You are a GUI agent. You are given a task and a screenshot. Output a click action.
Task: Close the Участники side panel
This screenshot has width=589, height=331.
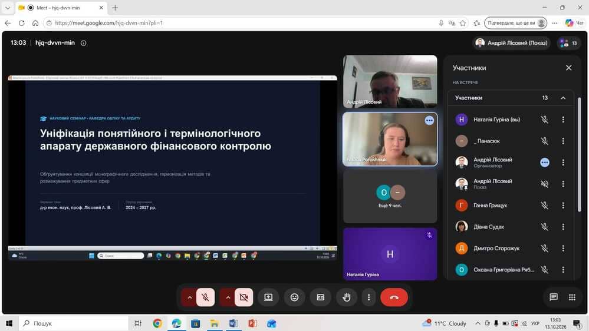coord(569,68)
